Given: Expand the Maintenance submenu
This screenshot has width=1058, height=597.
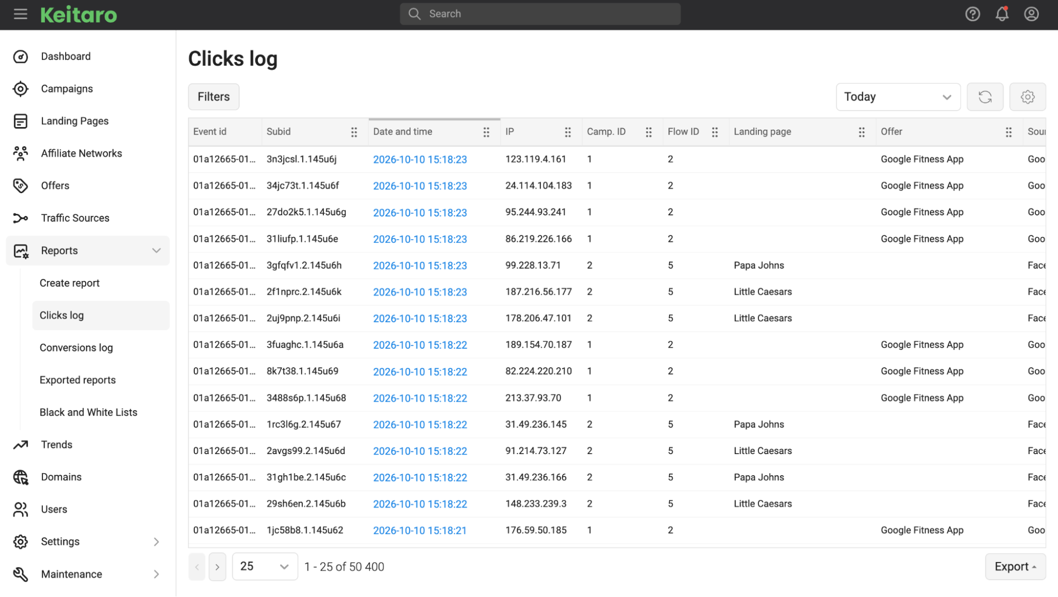Looking at the screenshot, I should 156,574.
